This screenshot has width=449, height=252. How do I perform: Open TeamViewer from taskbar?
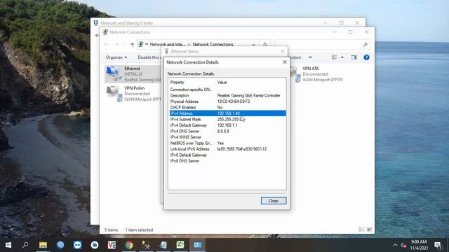(77, 245)
